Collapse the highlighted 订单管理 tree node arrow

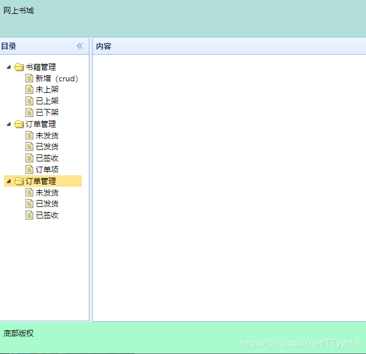[9, 181]
